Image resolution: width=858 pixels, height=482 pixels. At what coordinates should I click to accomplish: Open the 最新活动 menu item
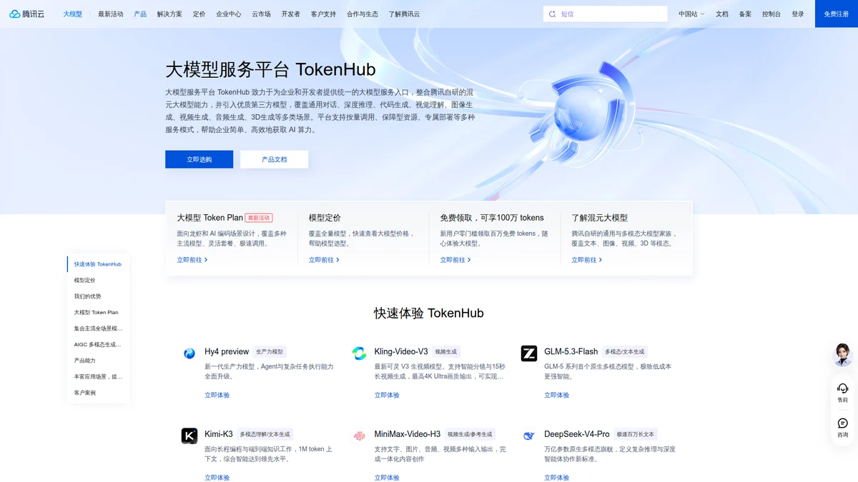point(111,14)
